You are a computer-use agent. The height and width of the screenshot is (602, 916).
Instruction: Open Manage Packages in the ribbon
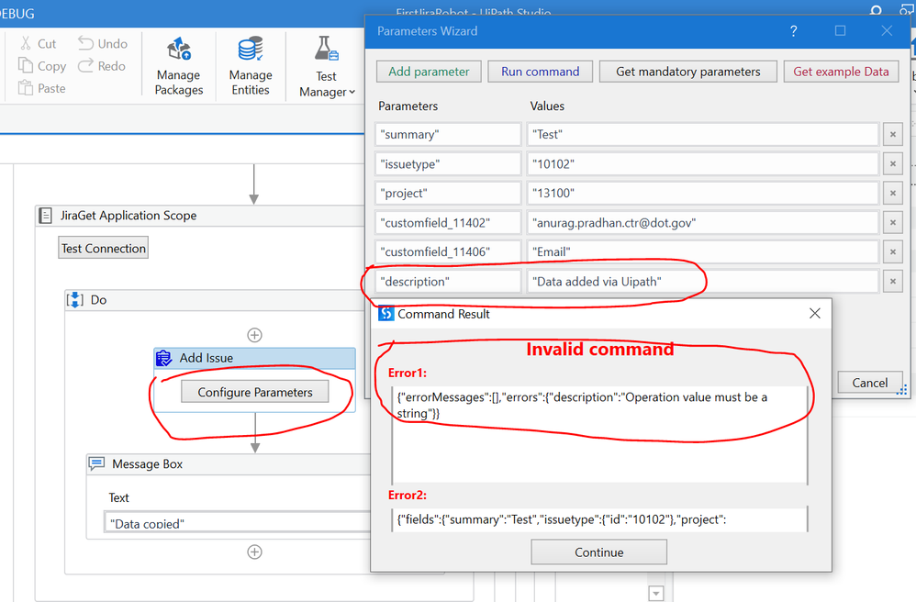tap(179, 66)
